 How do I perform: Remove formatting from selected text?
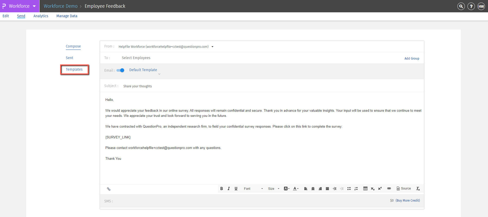coord(418,188)
